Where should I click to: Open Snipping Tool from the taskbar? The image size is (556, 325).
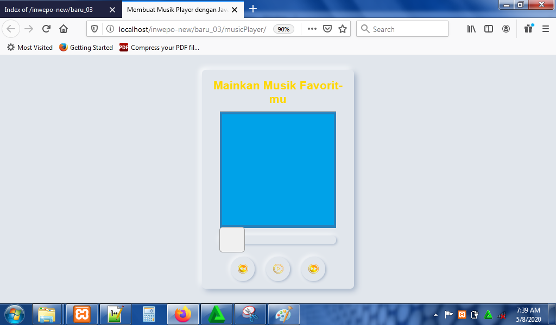tap(250, 314)
